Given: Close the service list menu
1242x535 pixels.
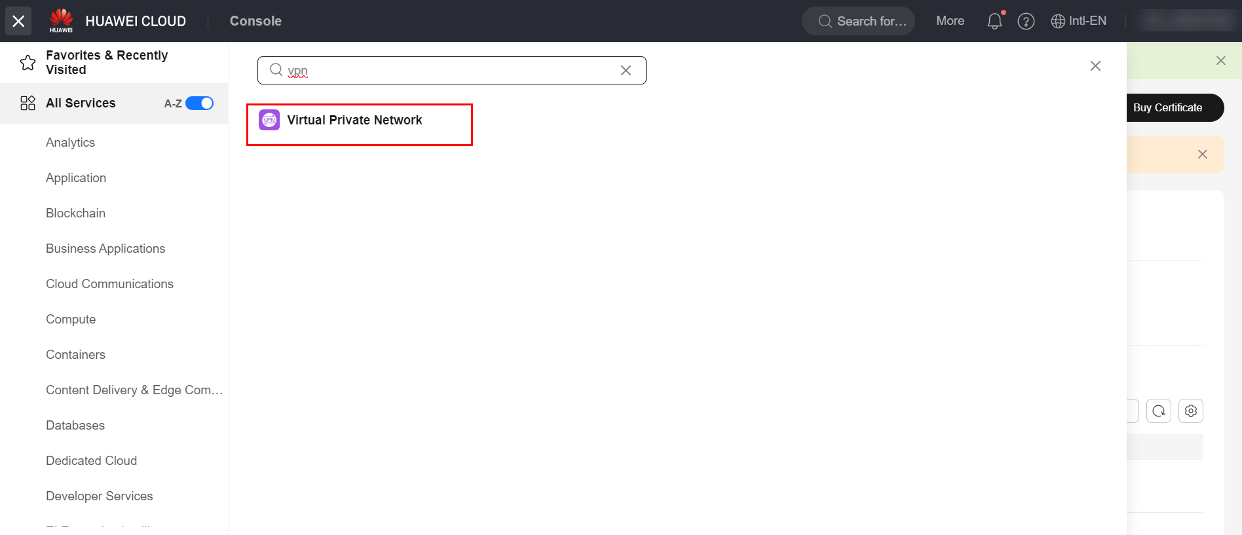Looking at the screenshot, I should pyautogui.click(x=18, y=21).
